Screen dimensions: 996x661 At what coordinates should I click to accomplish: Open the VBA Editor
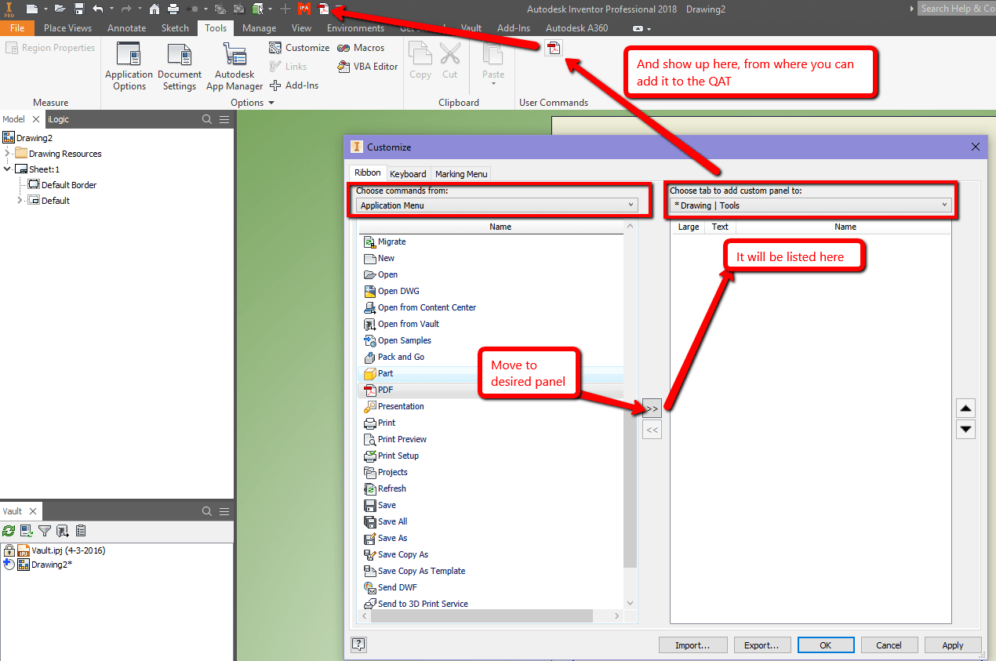367,67
